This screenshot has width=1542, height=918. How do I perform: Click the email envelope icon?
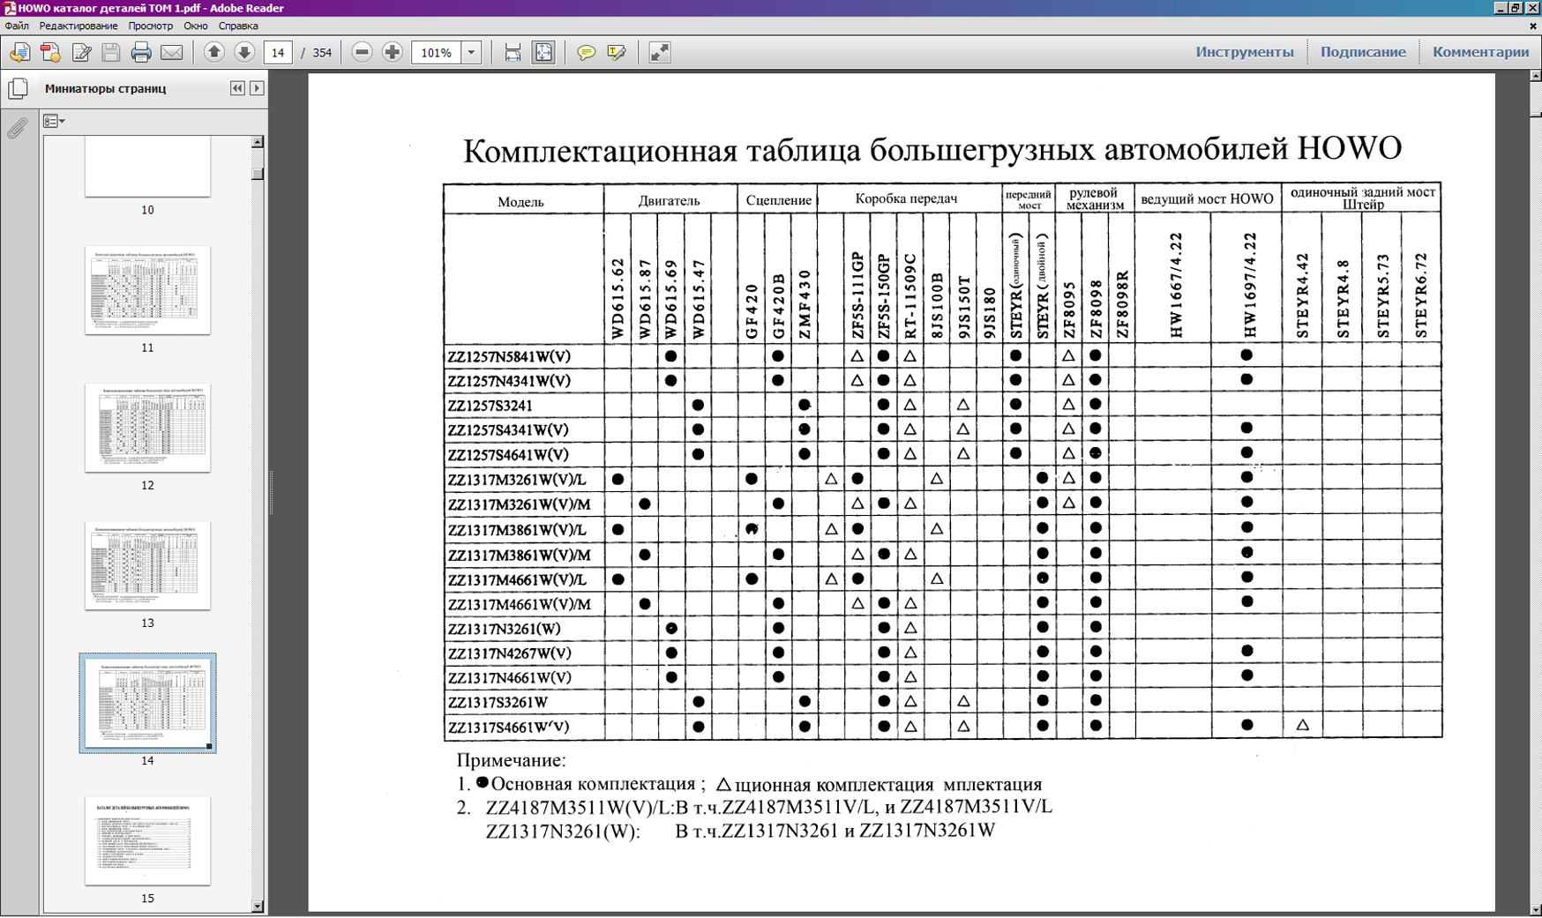coord(172,53)
